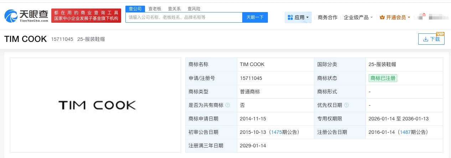
Task: Click the 商标形式 label cell
Action: (x=339, y=92)
